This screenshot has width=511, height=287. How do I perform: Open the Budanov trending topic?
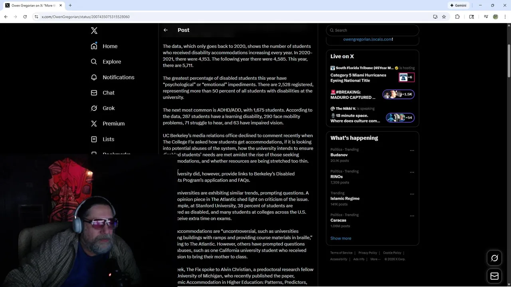(x=339, y=155)
